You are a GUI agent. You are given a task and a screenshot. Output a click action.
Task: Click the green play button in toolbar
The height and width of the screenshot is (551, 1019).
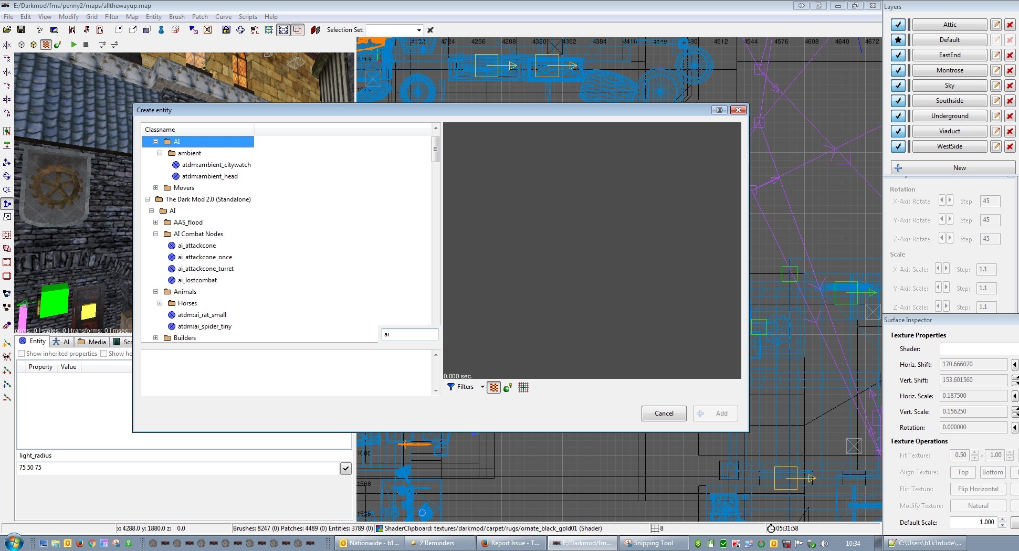73,45
